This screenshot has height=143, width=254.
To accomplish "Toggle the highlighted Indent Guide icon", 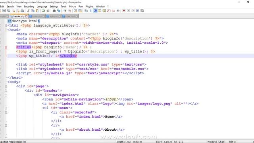I will 96,11.
